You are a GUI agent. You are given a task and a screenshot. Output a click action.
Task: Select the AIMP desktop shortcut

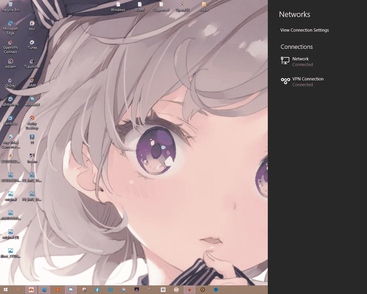32,83
